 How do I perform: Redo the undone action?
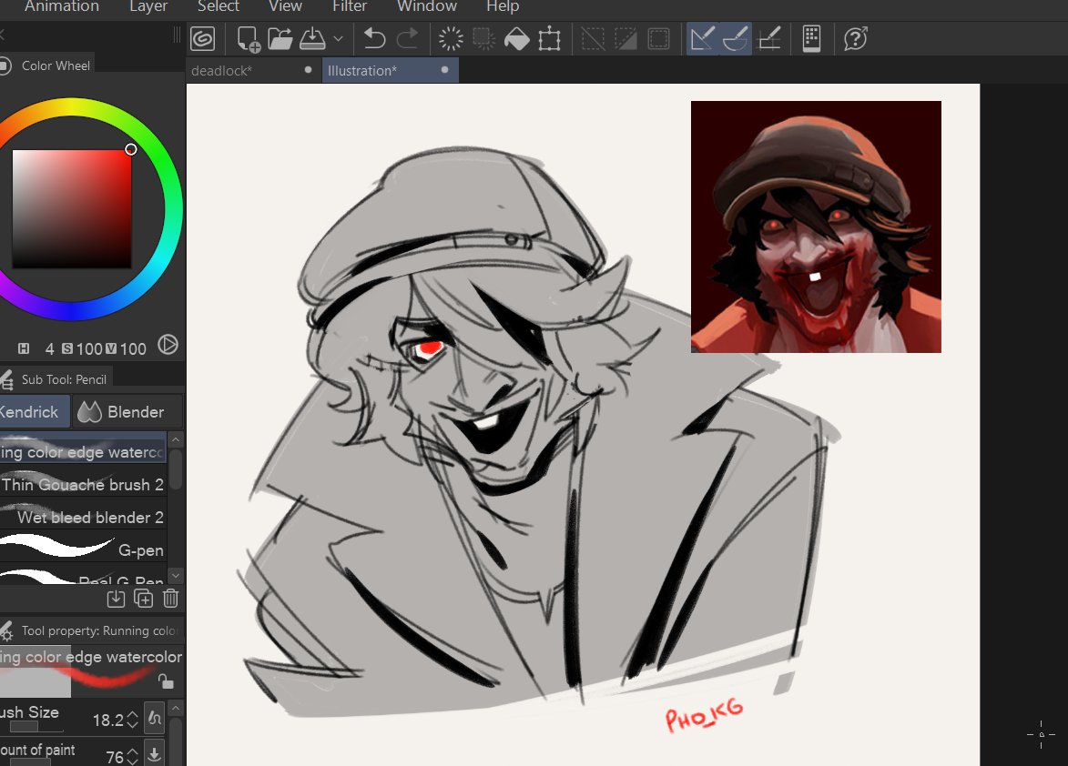point(407,39)
